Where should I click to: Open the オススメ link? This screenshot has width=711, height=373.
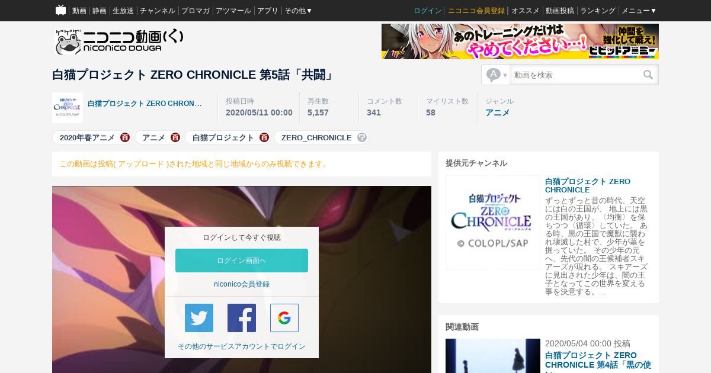coord(526,11)
